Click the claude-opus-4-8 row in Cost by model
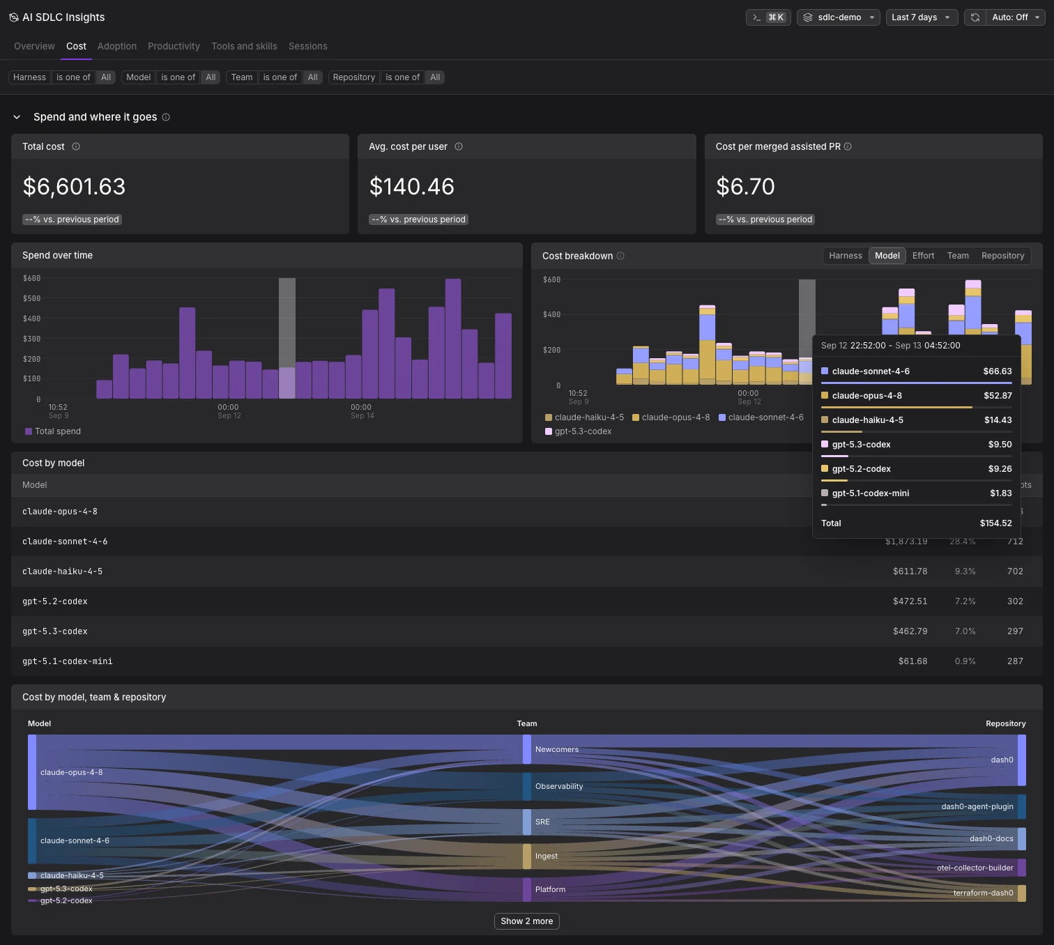The image size is (1054, 945). 527,512
